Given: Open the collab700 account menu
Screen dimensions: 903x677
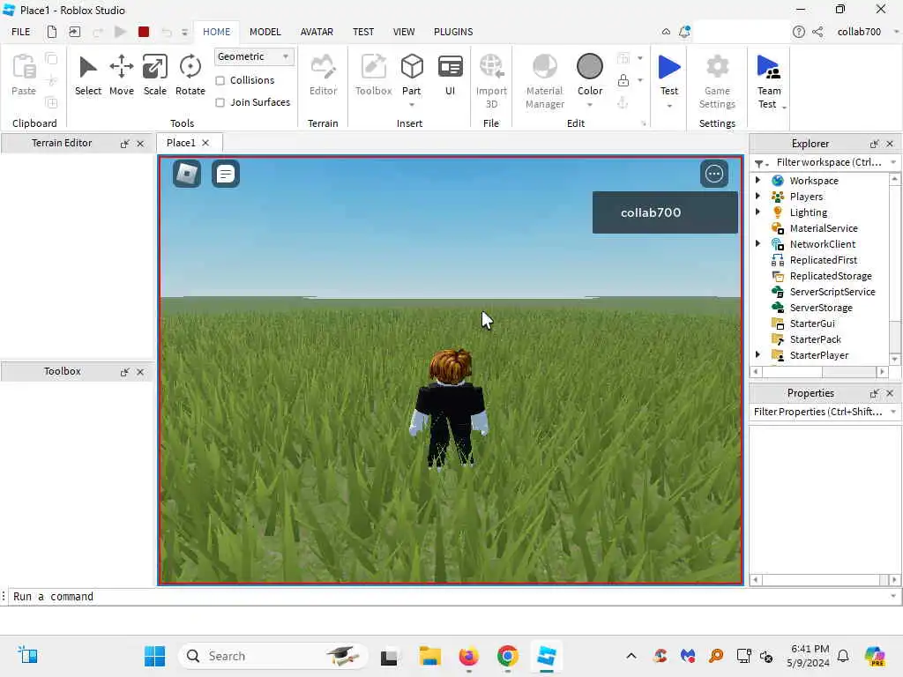Looking at the screenshot, I should (867, 32).
